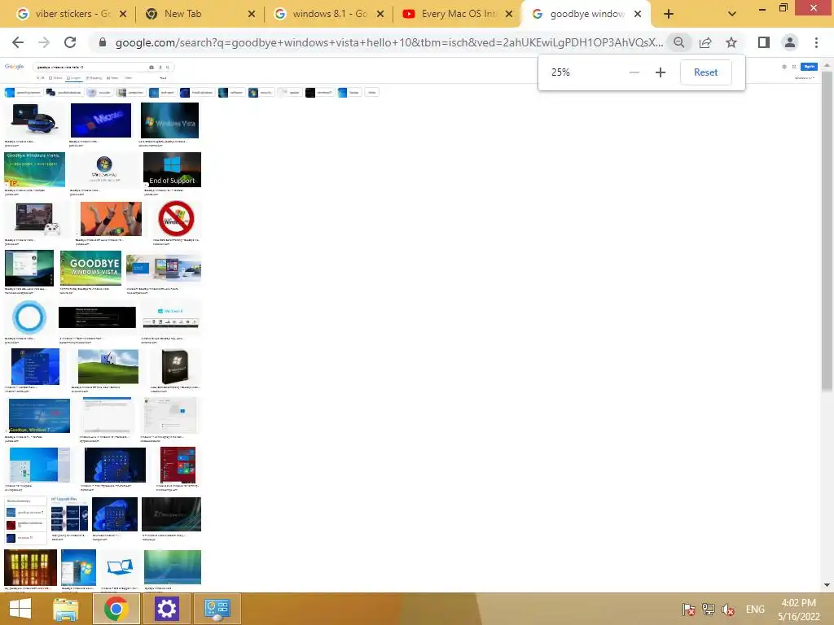Close the New Tab tab

pyautogui.click(x=252, y=14)
